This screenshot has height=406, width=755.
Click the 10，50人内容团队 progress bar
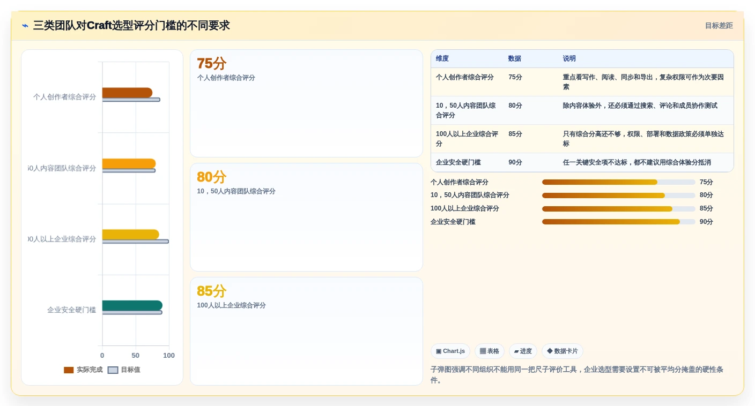[618, 196]
